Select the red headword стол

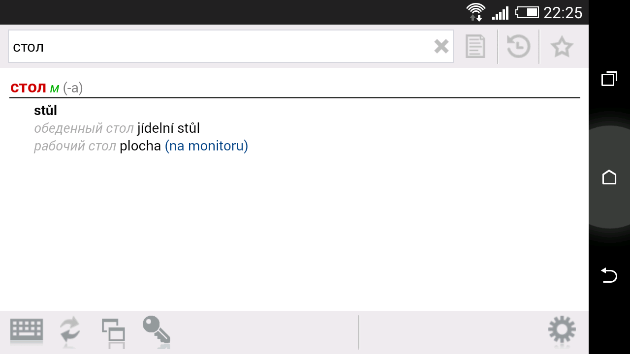tap(28, 88)
